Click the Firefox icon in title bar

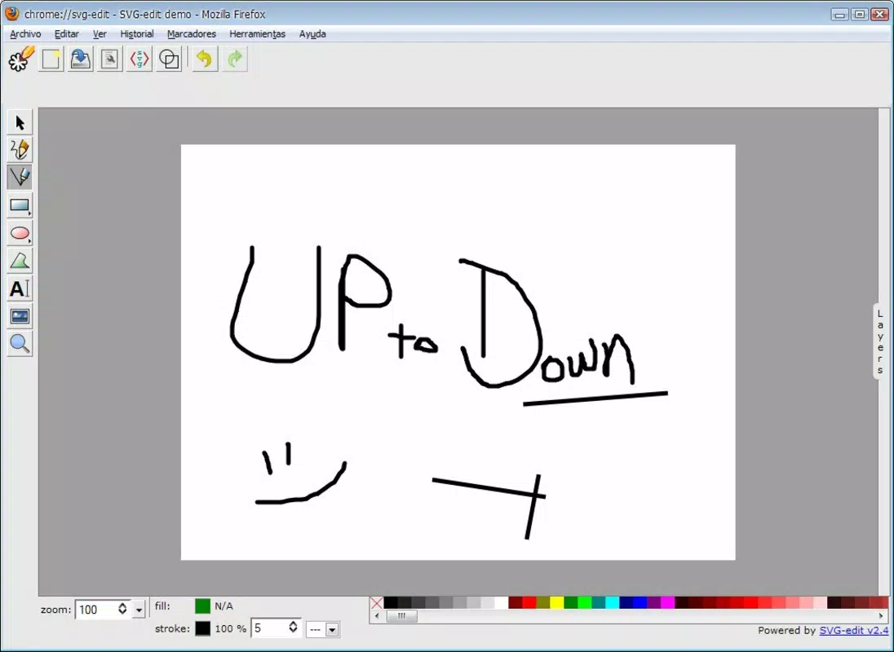tap(12, 14)
